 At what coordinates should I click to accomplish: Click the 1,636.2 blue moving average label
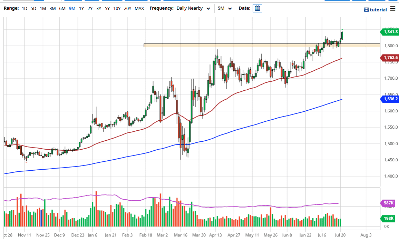[x=389, y=99]
